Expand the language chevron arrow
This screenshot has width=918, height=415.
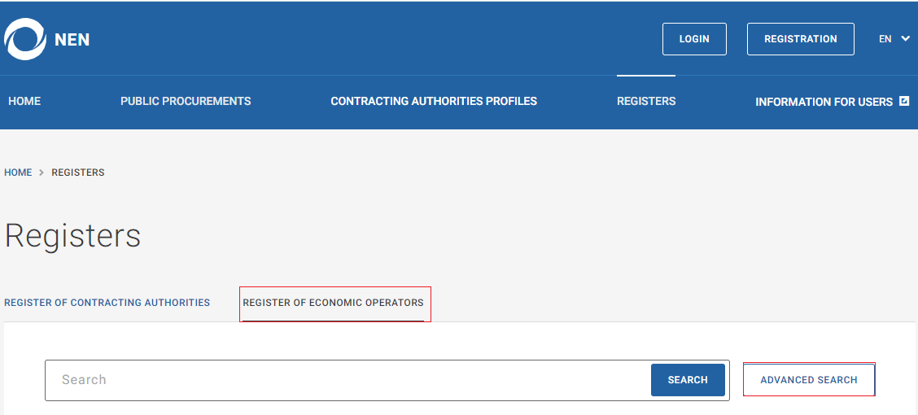906,38
